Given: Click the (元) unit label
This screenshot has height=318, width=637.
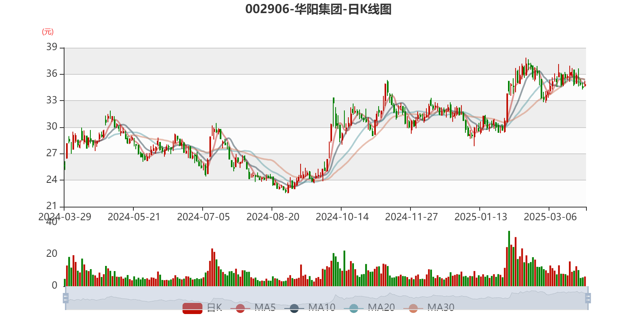Looking at the screenshot, I should (x=48, y=32).
